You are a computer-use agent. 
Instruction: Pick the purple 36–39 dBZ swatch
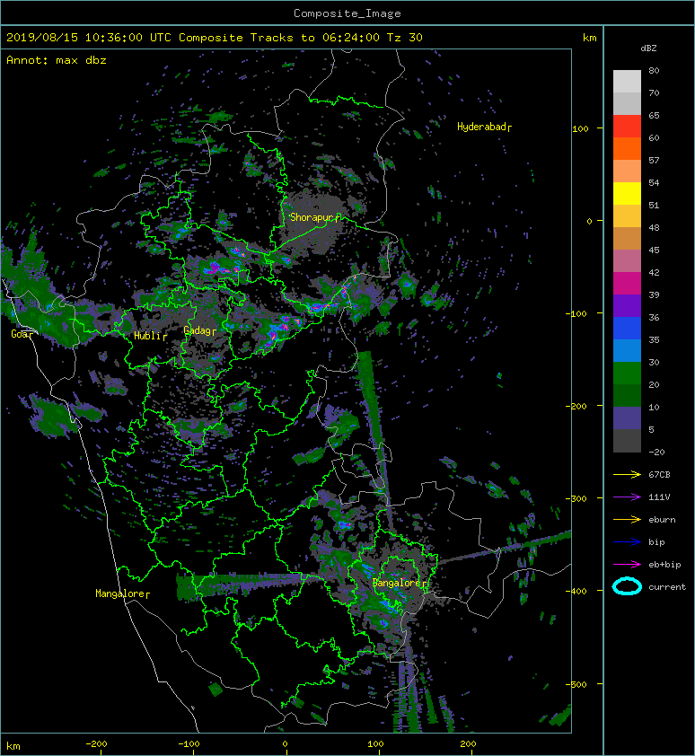coord(627,306)
